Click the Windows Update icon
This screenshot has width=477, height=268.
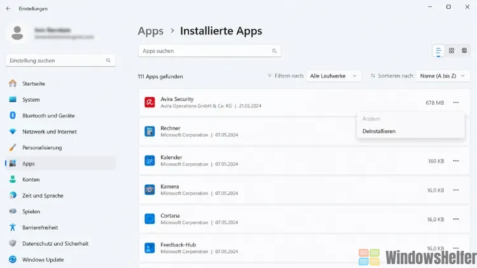coord(13,260)
